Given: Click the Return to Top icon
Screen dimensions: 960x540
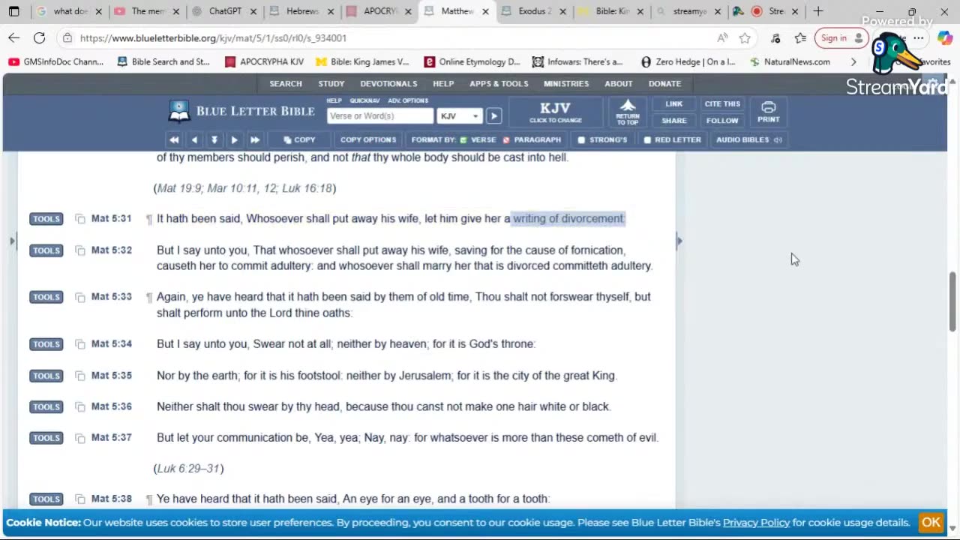Looking at the screenshot, I should click(628, 112).
